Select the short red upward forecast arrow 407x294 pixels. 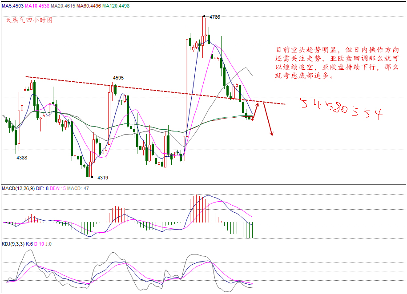coord(258,110)
